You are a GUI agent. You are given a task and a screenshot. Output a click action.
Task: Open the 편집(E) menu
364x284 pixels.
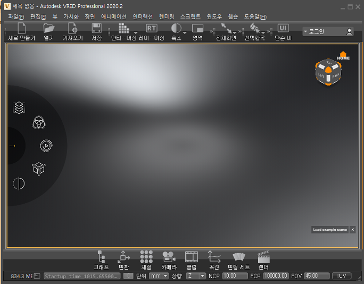click(x=38, y=16)
